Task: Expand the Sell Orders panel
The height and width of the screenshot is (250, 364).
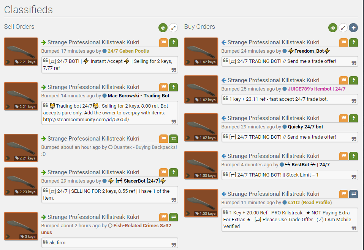Action: [x=173, y=28]
